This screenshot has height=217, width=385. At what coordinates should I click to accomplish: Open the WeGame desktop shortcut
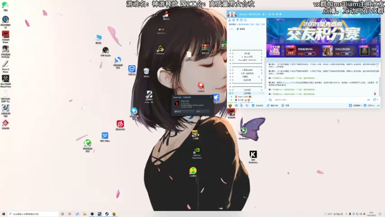click(160, 50)
